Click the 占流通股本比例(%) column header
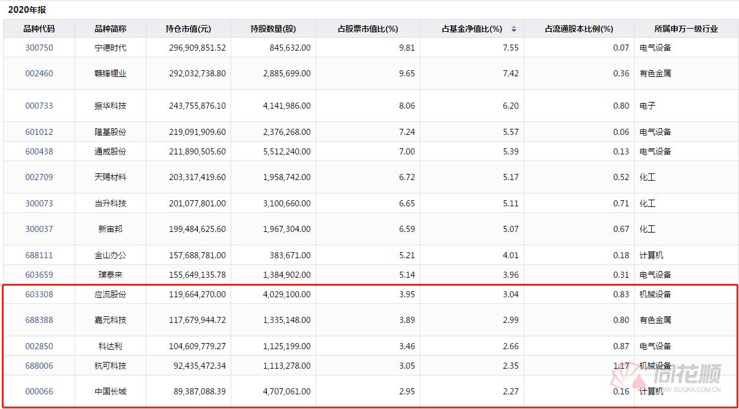This screenshot has width=739, height=409. (x=579, y=29)
